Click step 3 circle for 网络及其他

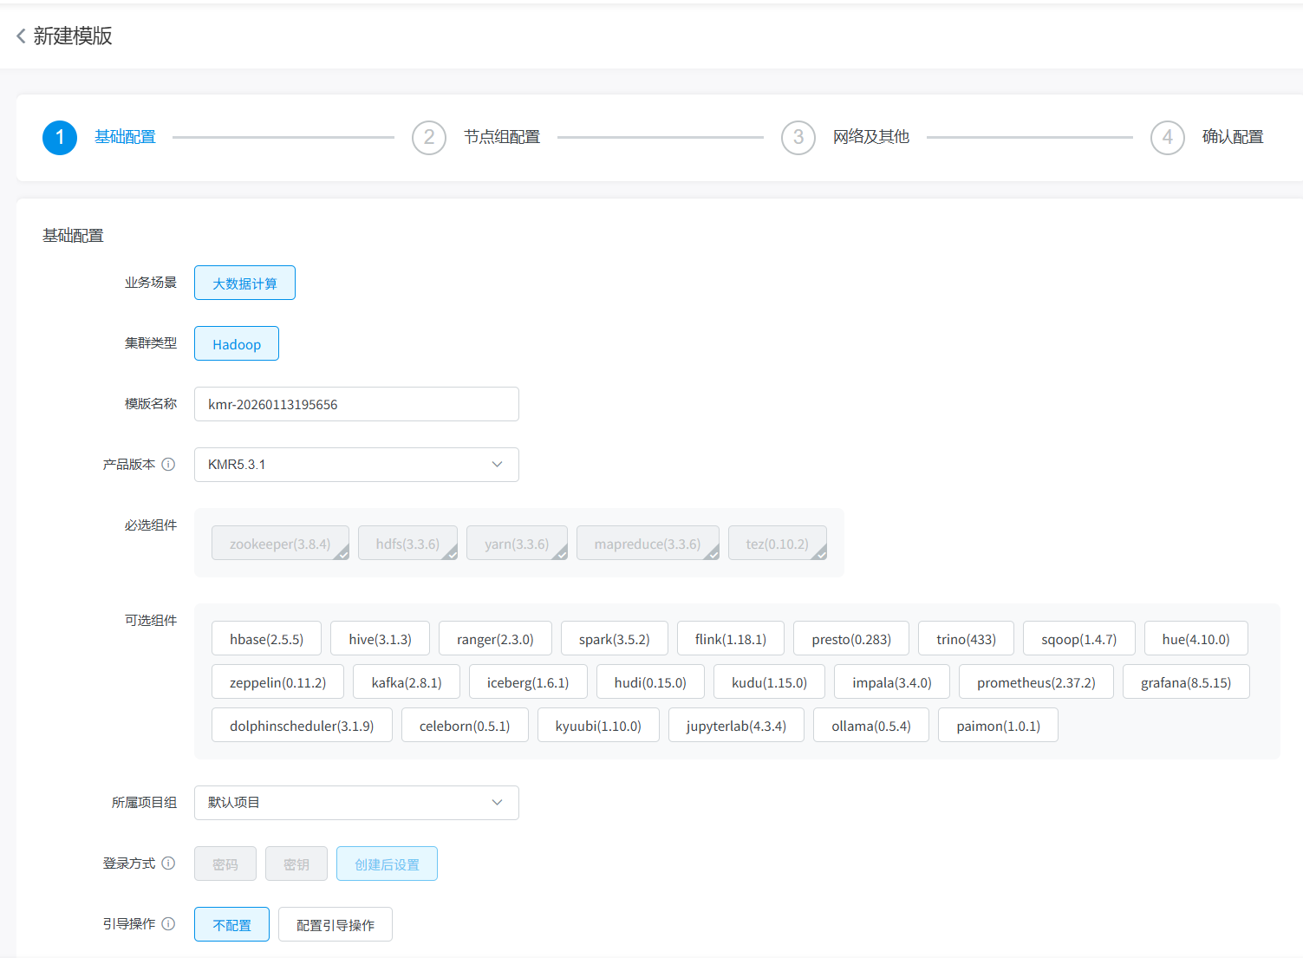tap(798, 137)
